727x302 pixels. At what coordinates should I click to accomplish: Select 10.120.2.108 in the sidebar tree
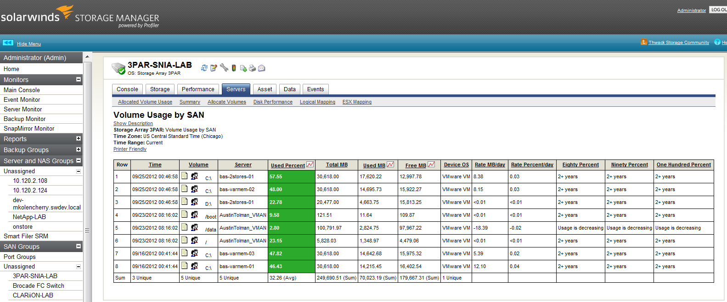pyautogui.click(x=30, y=181)
